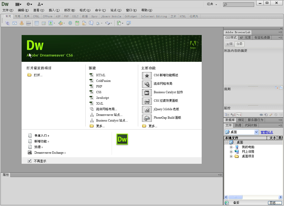Image resolution: width=284 pixels, height=206 pixels.
Task: Click the Date insert calendar icon
Action: [x=77, y=23]
